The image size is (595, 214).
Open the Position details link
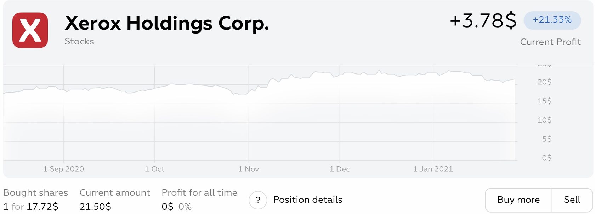coord(307,200)
